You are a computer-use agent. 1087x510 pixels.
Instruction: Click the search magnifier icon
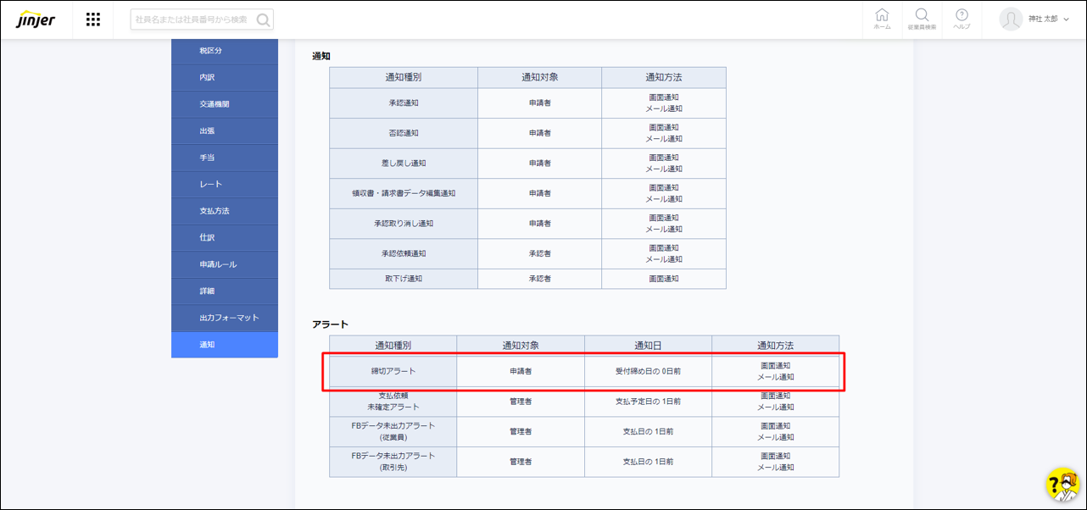[x=263, y=20]
